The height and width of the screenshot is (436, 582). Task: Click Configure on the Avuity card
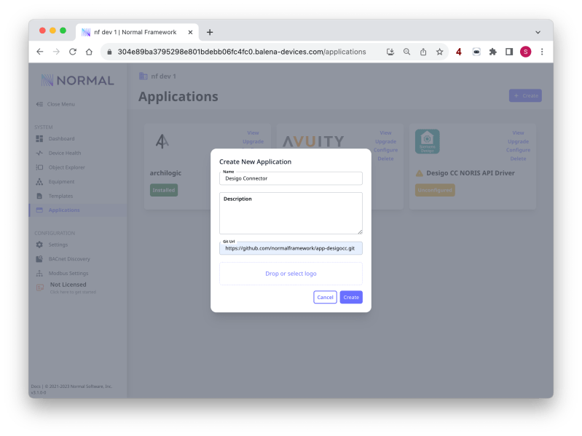tap(385, 150)
